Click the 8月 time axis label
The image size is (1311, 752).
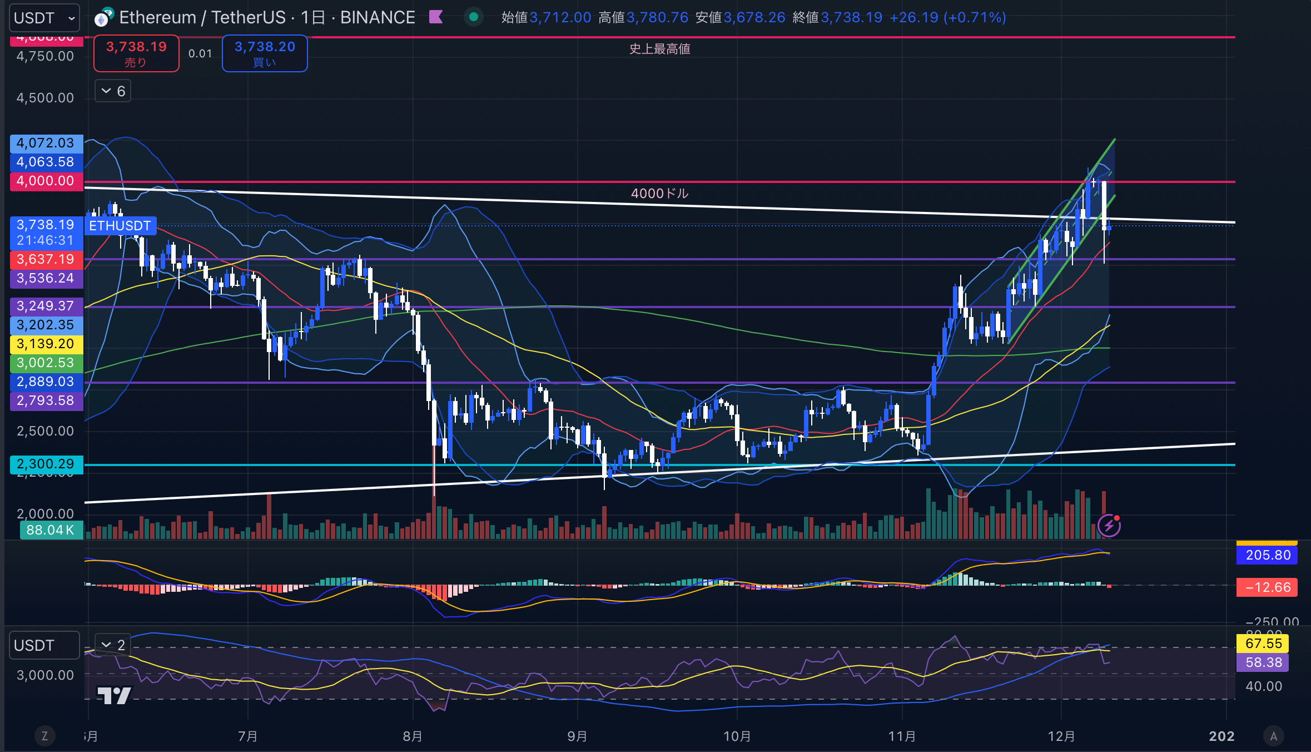(x=413, y=736)
